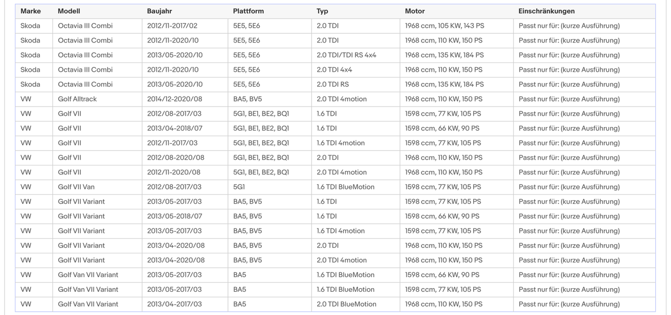This screenshot has width=671, height=315.
Task: Click Einschränkungen text in Golf Alltrack row
Action: pyautogui.click(x=569, y=99)
